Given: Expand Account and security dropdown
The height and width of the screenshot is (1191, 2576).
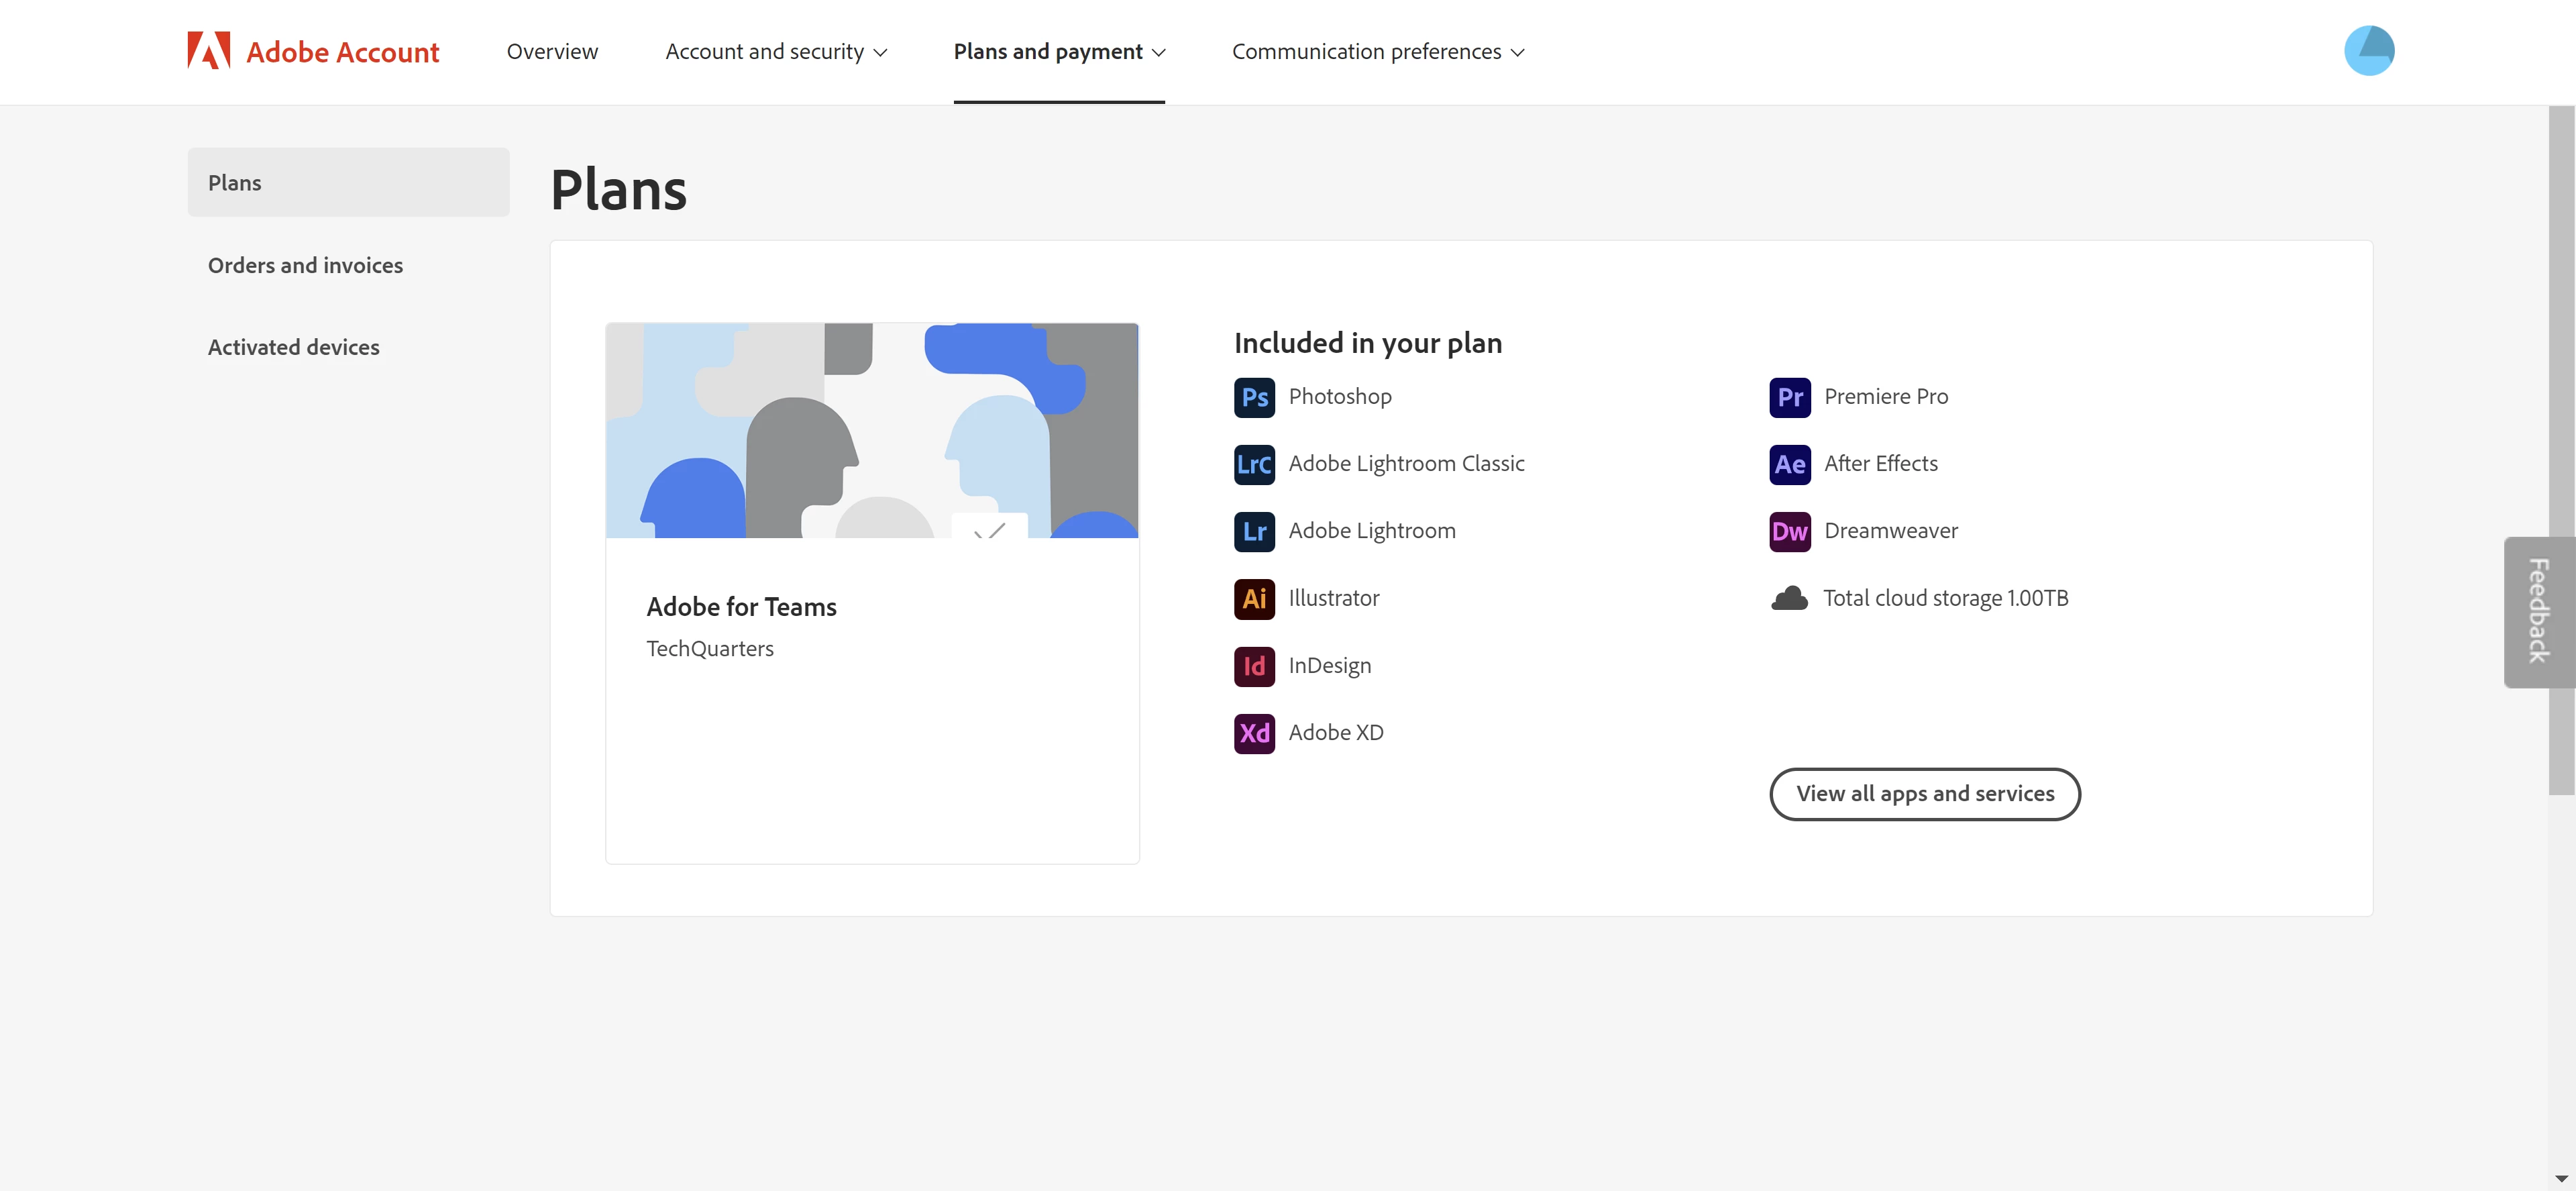Looking at the screenshot, I should point(776,52).
